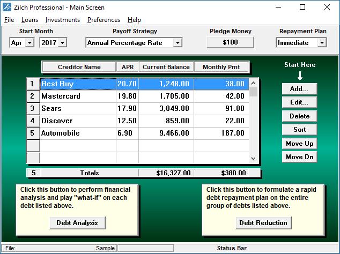Image resolution: width=340 pixels, height=254 pixels.
Task: Click the Sort button
Action: click(x=299, y=130)
